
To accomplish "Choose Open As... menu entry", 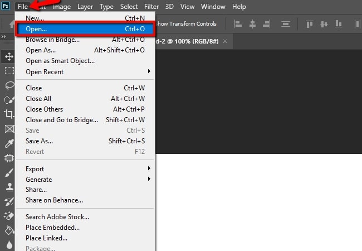I will click(85, 50).
